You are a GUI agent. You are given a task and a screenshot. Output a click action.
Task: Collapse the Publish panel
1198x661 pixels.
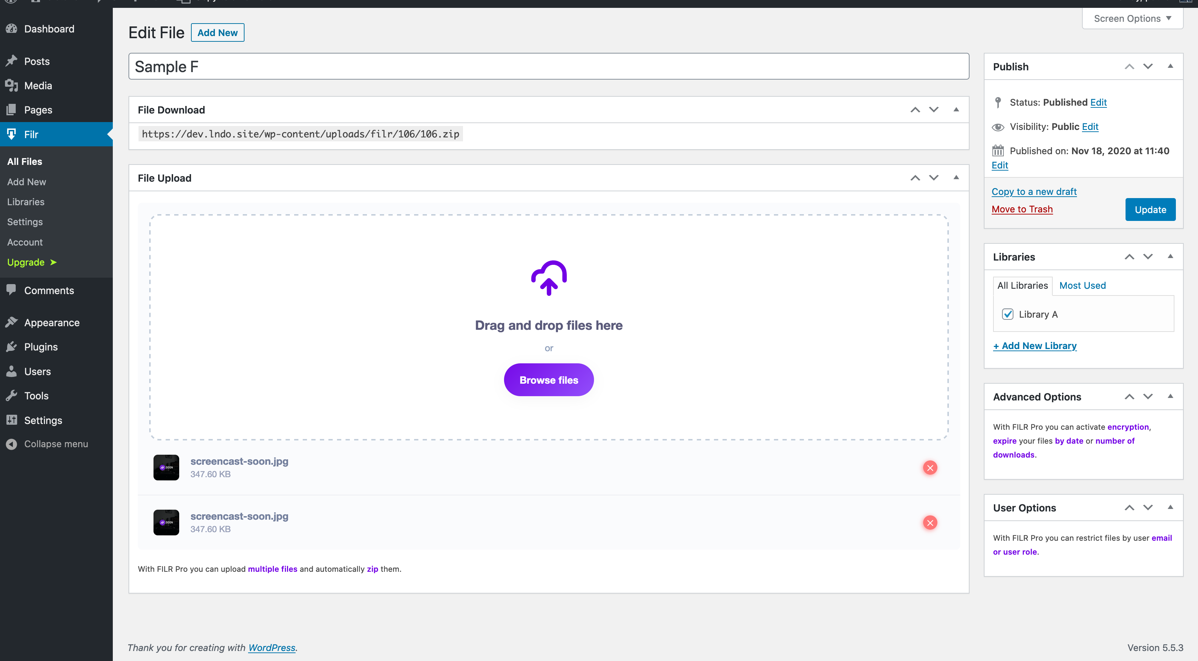1171,66
